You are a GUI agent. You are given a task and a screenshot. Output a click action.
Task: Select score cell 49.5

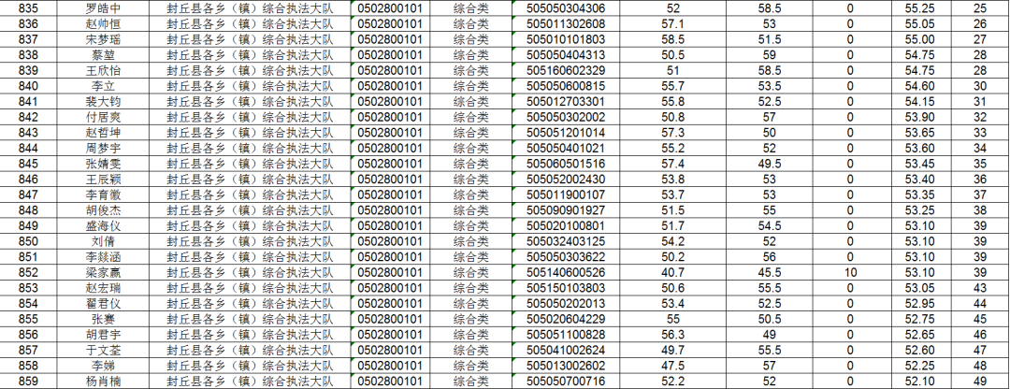point(770,164)
